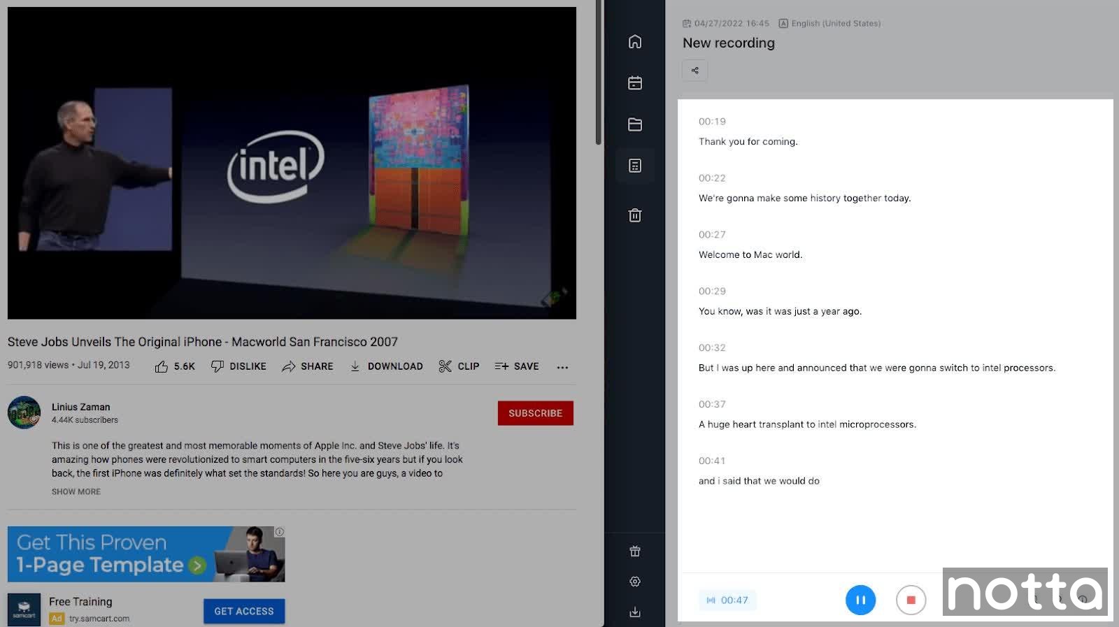Open the trash bin in Notta sidebar
Image resolution: width=1119 pixels, height=627 pixels.
(x=634, y=215)
